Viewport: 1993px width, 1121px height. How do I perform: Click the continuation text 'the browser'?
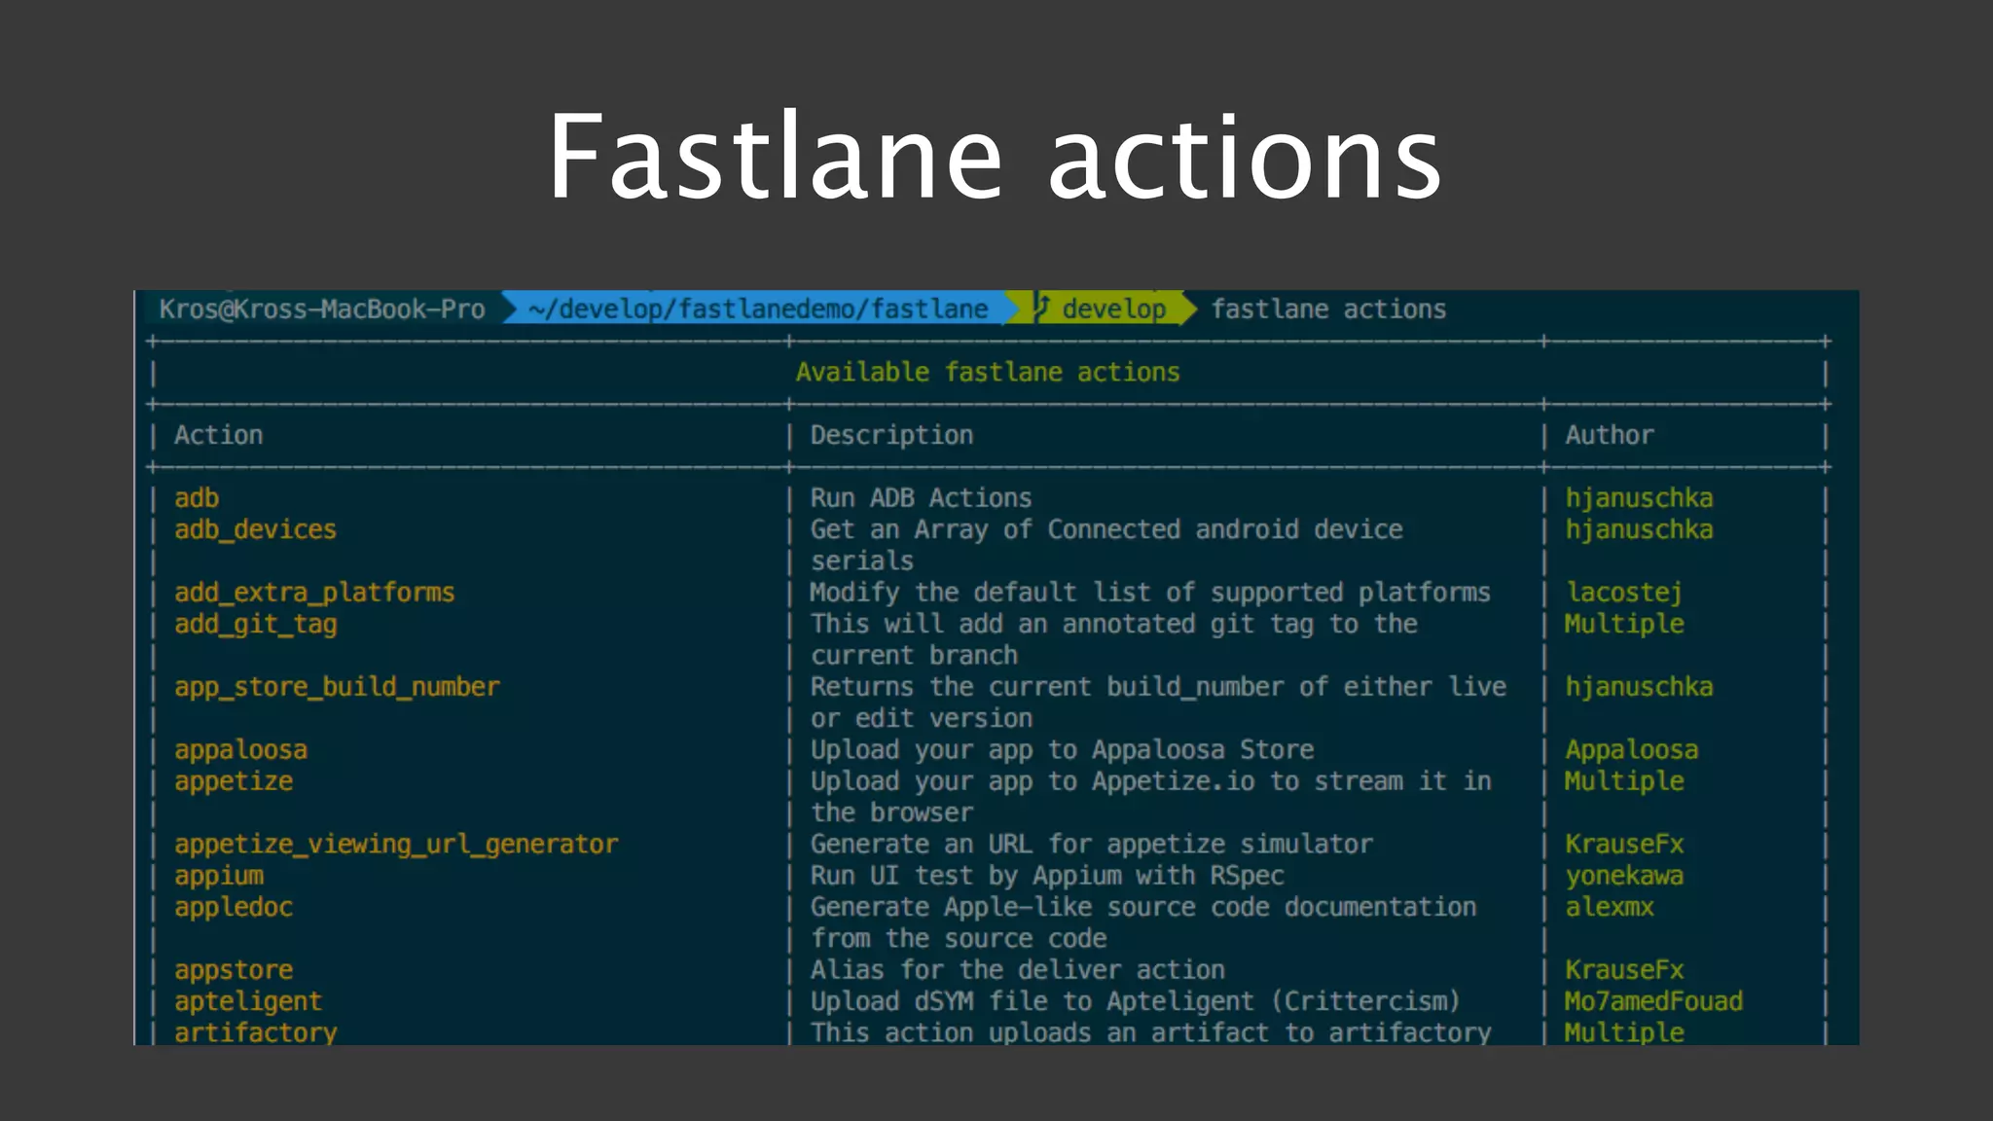[x=891, y=813]
